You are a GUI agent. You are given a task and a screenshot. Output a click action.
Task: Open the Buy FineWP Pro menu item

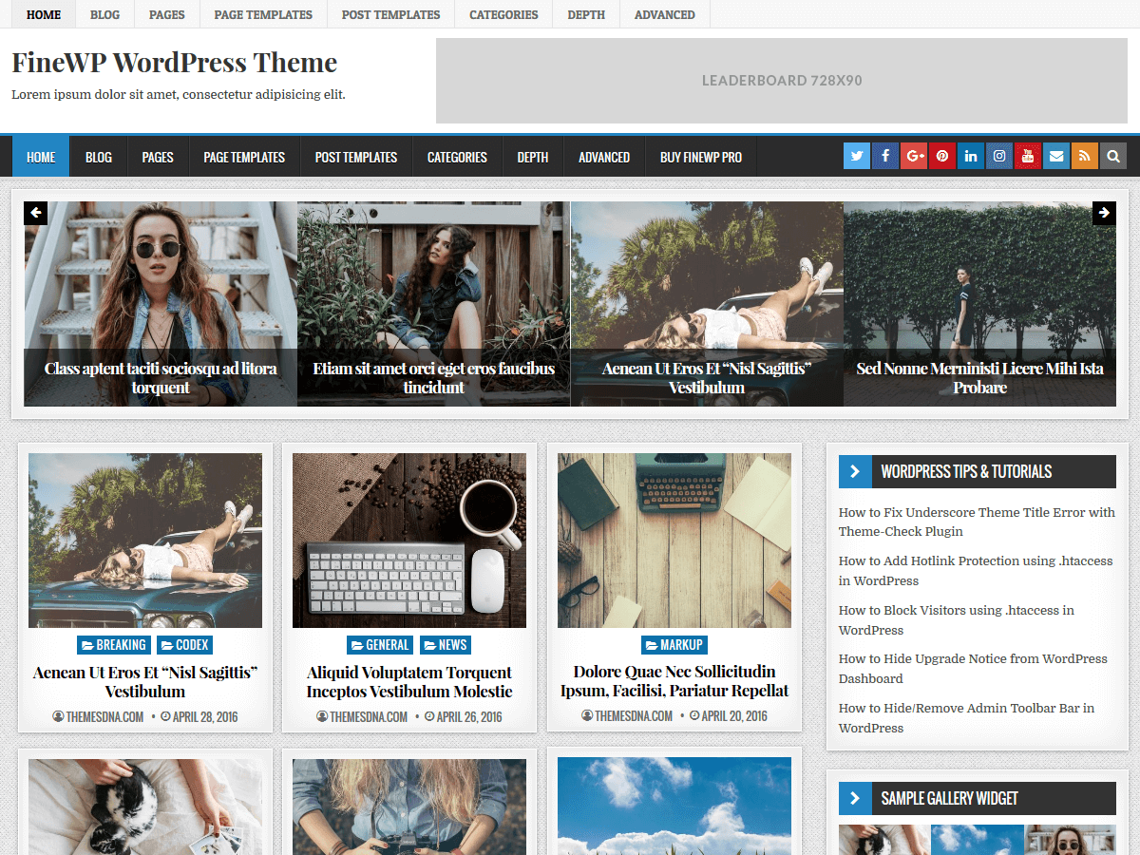pyautogui.click(x=700, y=157)
